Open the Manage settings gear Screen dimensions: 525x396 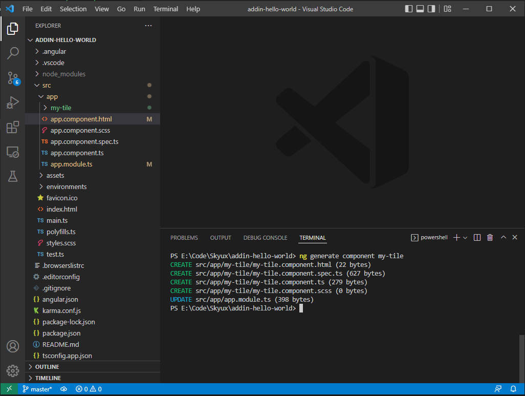tap(13, 370)
